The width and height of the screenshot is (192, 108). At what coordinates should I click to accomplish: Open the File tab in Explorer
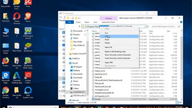[70, 22]
